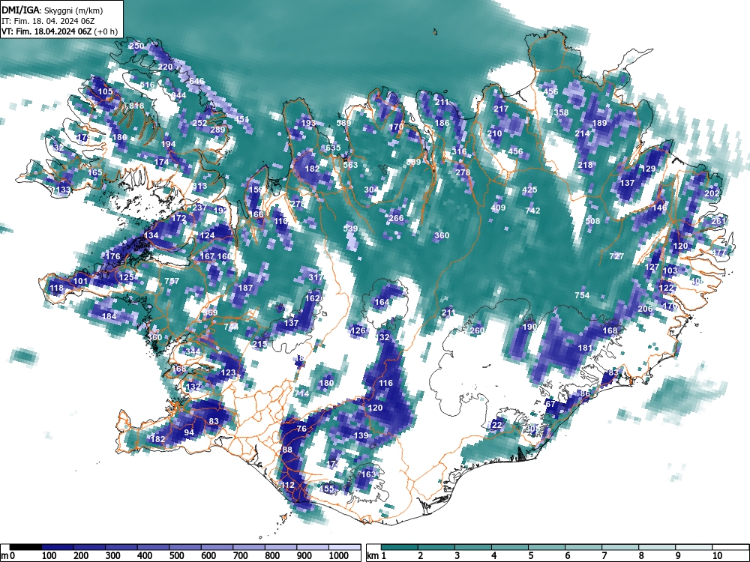Click the visibility value 451
Screen dimensions: 750x562
(x=242, y=119)
